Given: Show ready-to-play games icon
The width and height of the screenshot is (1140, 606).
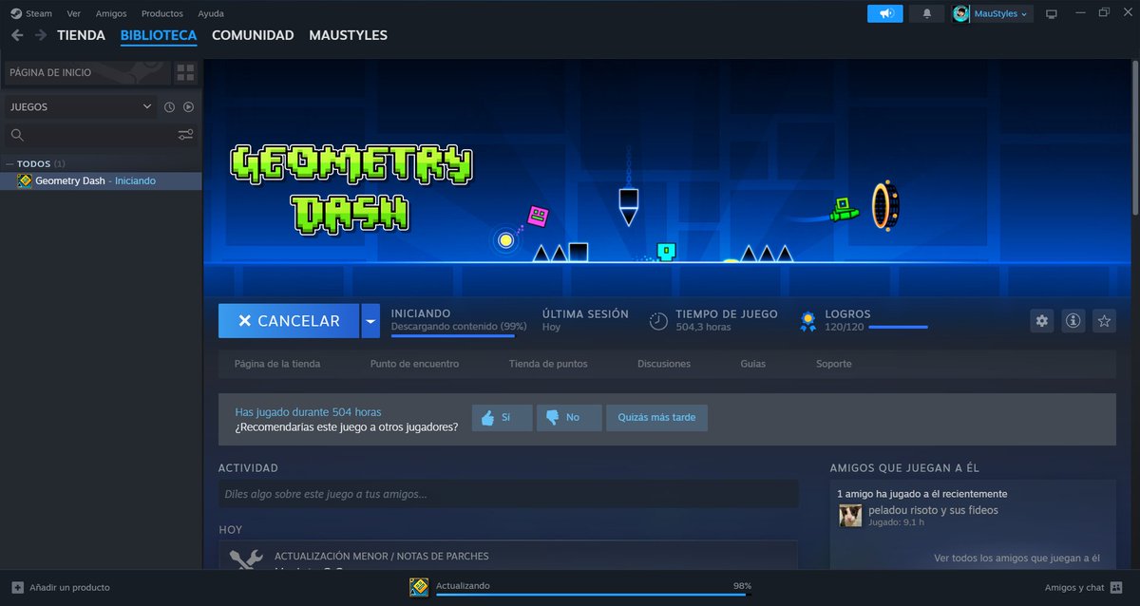Looking at the screenshot, I should click(x=188, y=107).
